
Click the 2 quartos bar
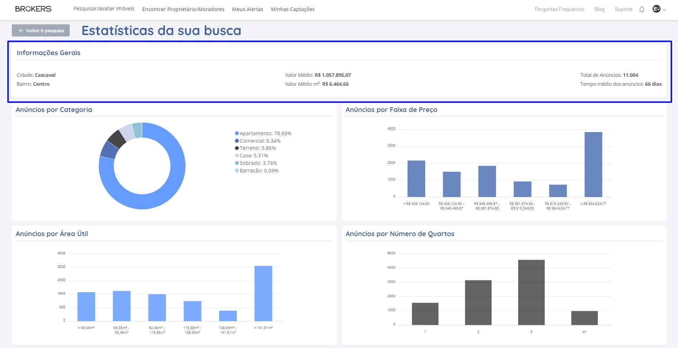click(478, 303)
